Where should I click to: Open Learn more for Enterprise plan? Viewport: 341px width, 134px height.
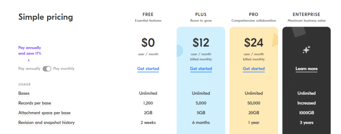point(306,69)
